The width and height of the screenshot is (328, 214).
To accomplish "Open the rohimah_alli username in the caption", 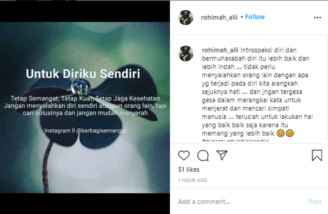I will (x=220, y=51).
